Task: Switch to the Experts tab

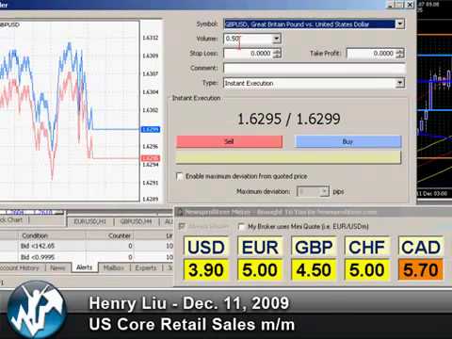Action: pos(146,268)
